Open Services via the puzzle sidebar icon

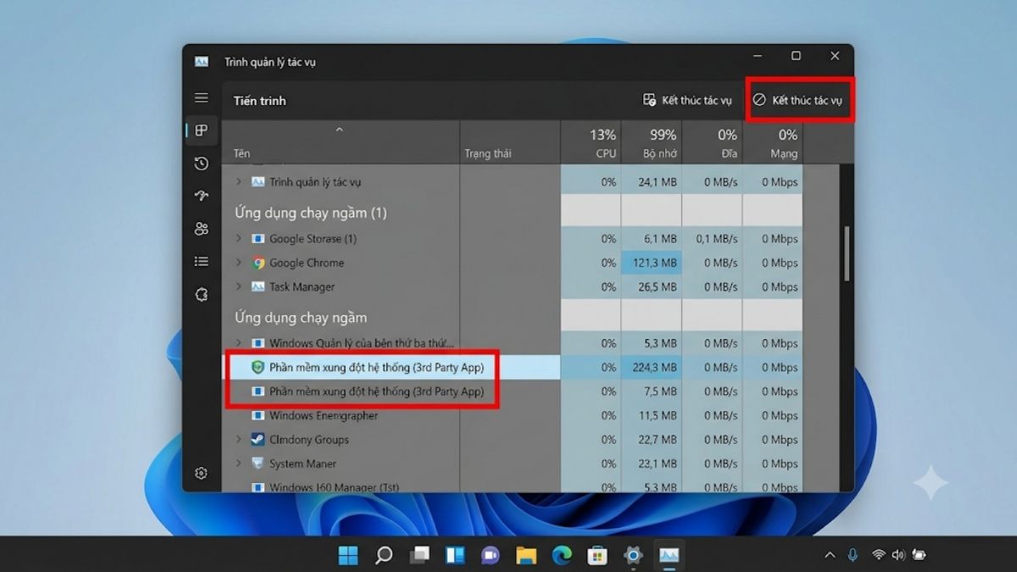tap(201, 294)
